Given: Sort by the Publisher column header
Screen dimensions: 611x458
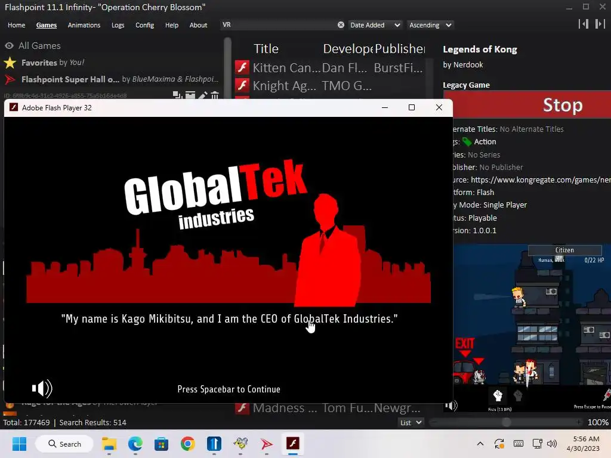Looking at the screenshot, I should tap(400, 49).
